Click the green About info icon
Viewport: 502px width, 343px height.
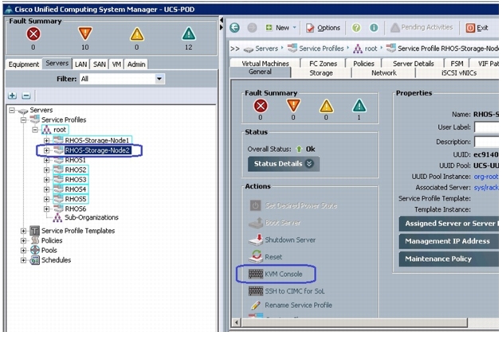click(x=374, y=28)
